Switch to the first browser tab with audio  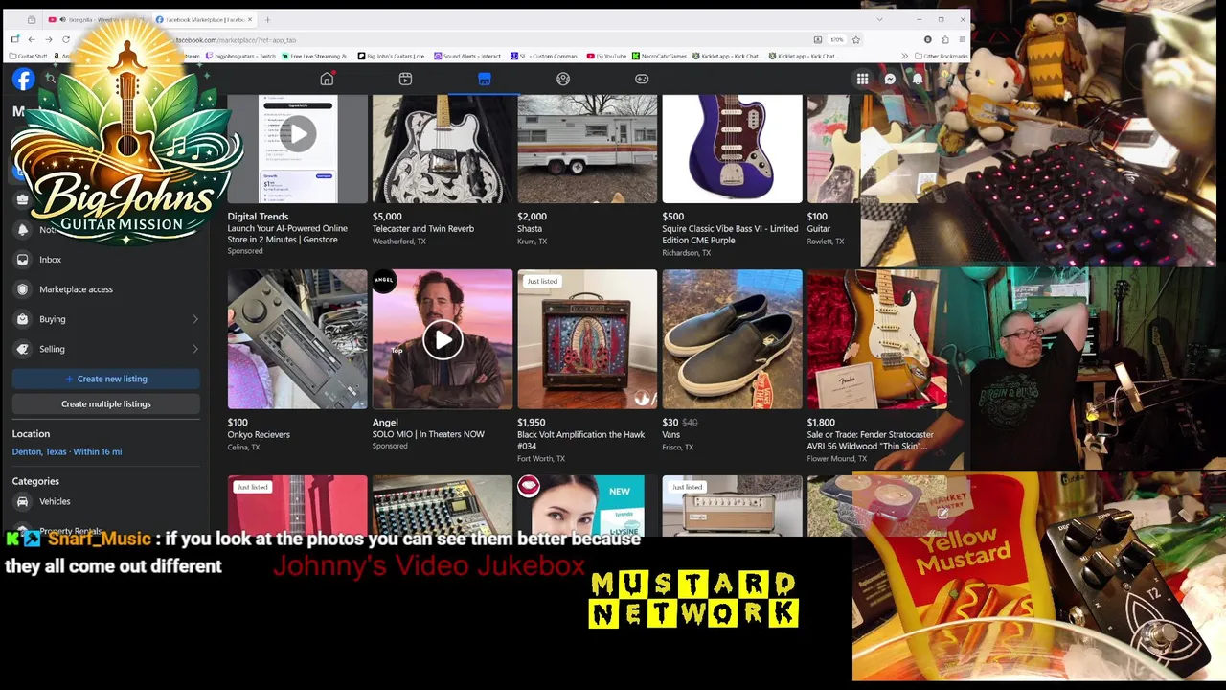pyautogui.click(x=96, y=19)
